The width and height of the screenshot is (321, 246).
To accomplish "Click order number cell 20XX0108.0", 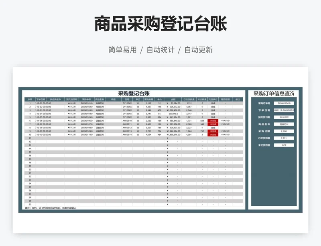I will coord(87,128).
